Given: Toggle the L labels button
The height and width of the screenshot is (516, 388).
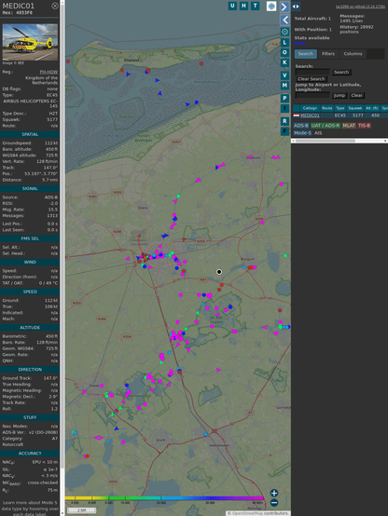Looking at the screenshot, I should [284, 43].
